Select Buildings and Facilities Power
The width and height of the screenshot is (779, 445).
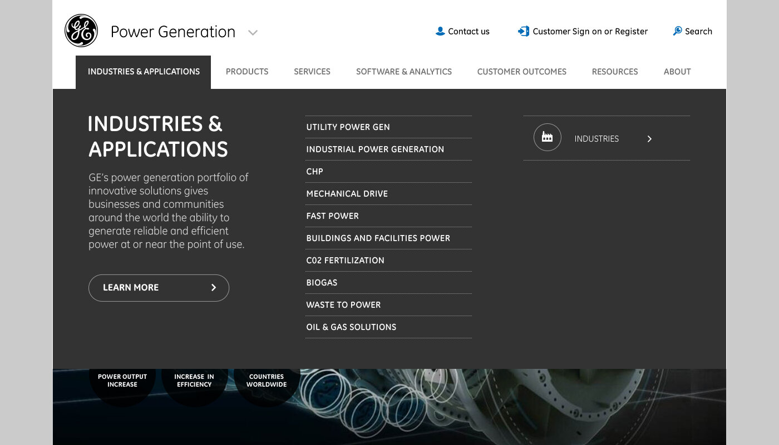[x=388, y=238]
